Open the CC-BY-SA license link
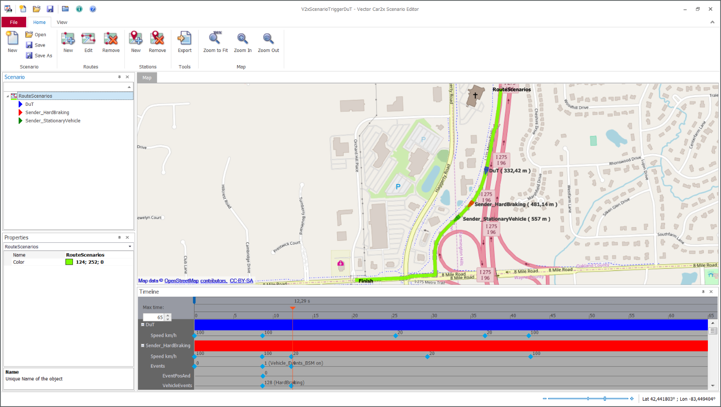Viewport: 721px width, 407px height. (242, 281)
